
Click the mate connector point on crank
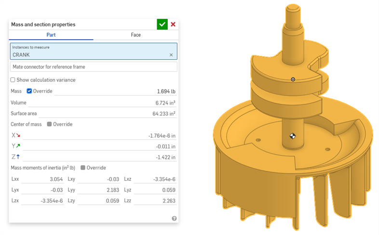click(x=293, y=79)
